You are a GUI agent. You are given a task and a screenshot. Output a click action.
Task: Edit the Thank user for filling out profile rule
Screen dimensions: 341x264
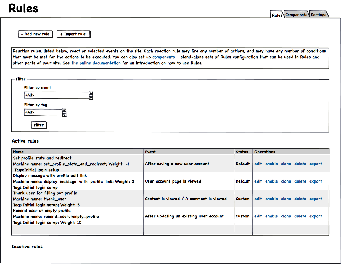coord(258,199)
